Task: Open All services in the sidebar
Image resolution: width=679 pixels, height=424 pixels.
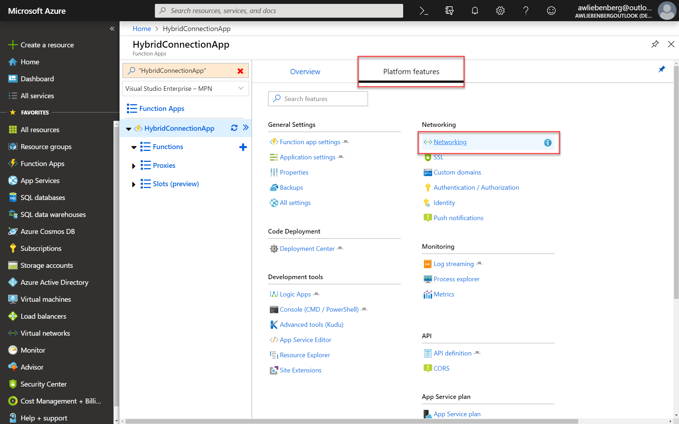Action: click(x=37, y=96)
